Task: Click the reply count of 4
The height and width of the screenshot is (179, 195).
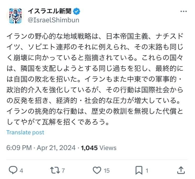Action: (22, 171)
